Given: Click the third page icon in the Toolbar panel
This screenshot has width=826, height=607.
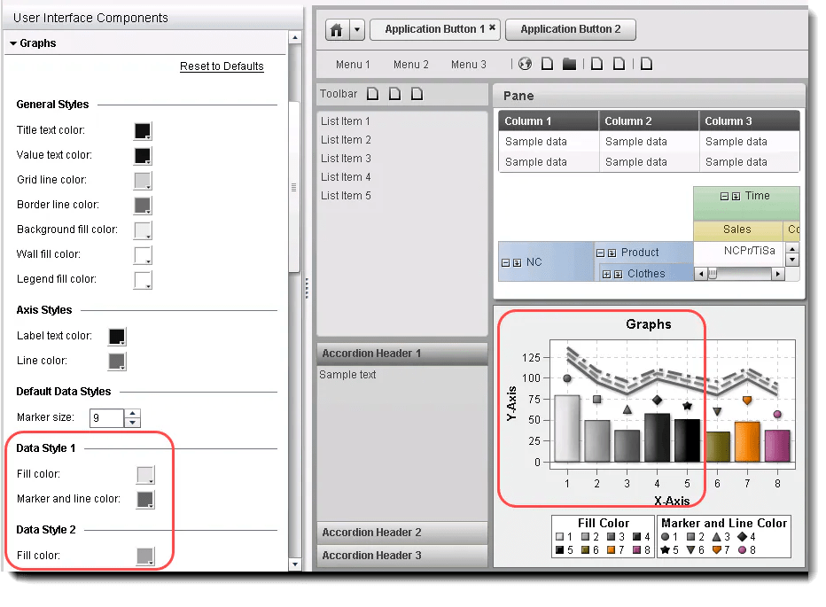Looking at the screenshot, I should [417, 92].
